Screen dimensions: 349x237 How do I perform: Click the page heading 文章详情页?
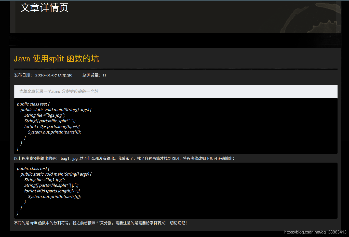(44, 7)
